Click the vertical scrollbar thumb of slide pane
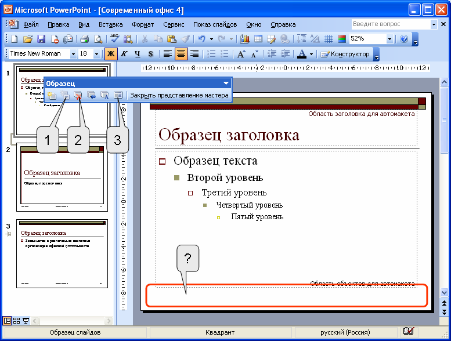 point(444,120)
